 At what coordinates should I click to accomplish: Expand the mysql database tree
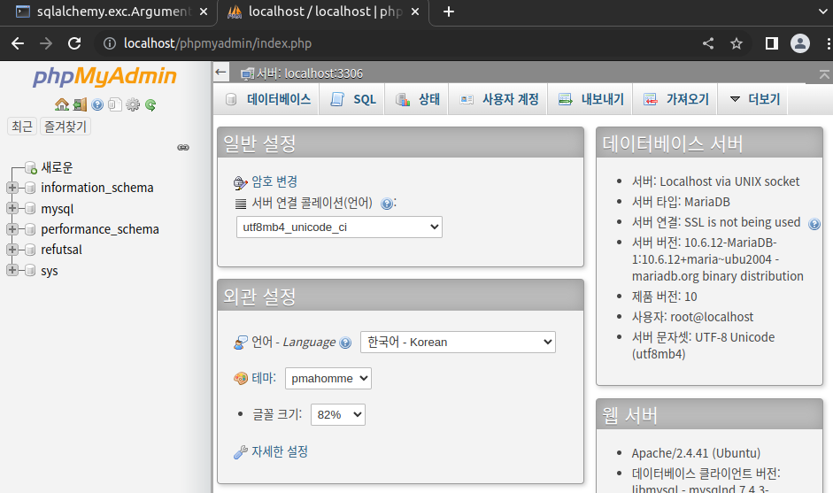(x=12, y=208)
